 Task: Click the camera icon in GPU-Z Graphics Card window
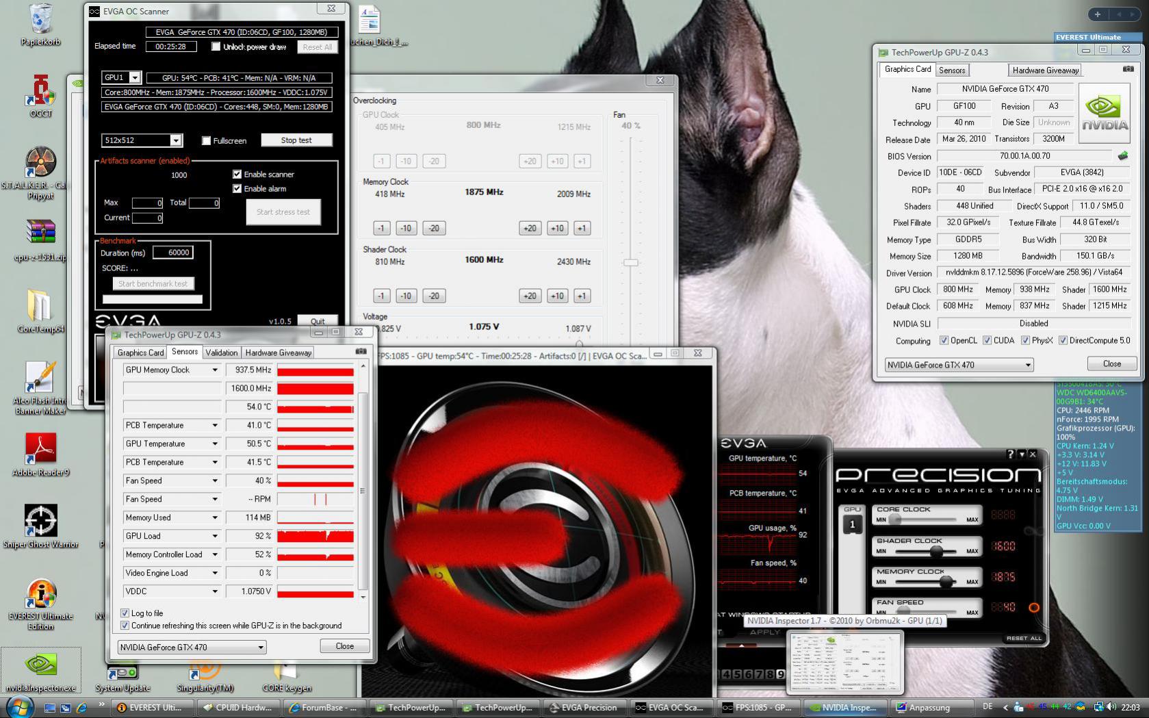tap(1128, 69)
